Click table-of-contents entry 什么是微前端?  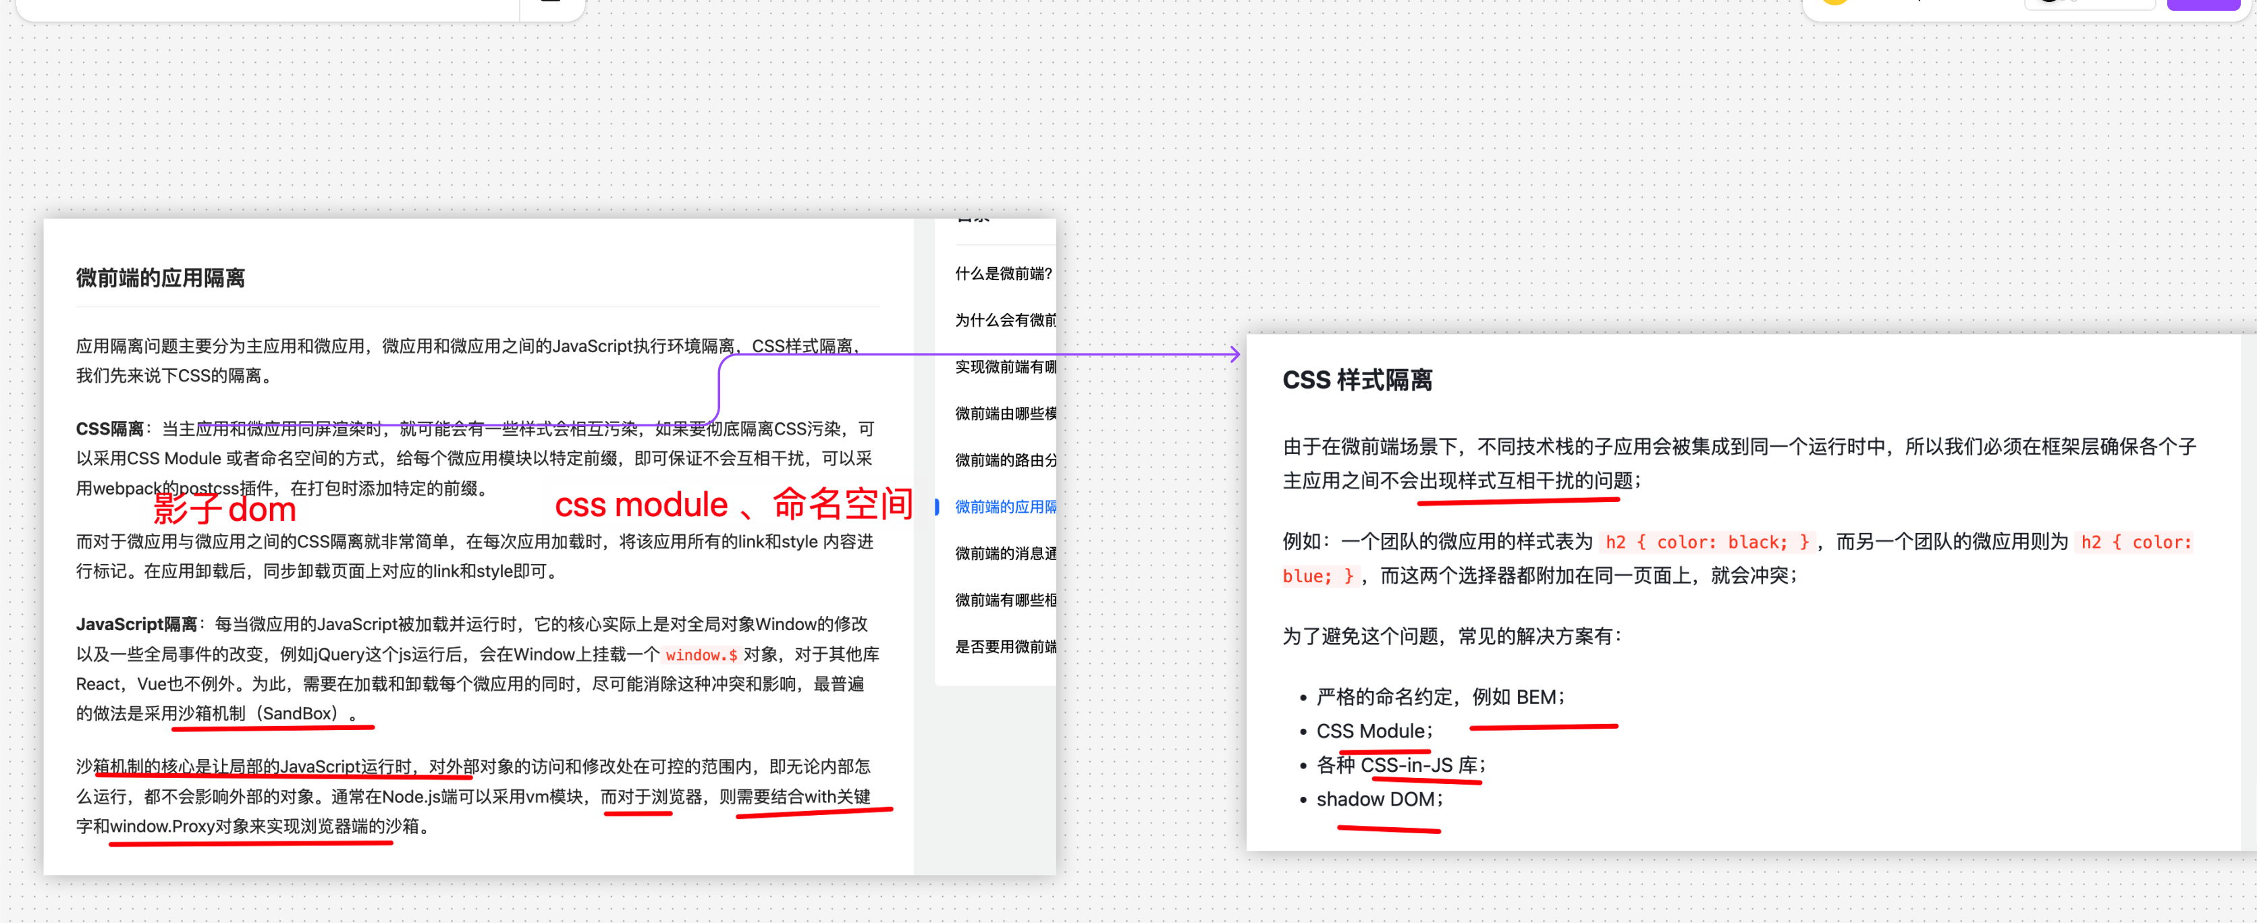tap(1003, 273)
